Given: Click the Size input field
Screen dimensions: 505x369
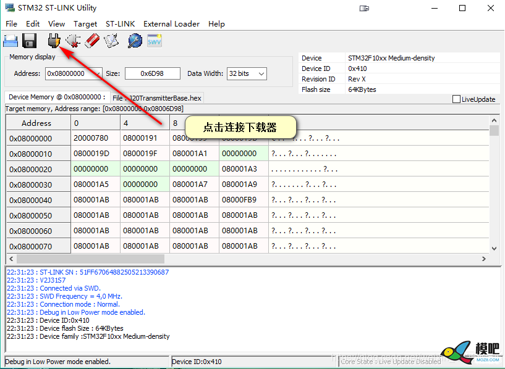Looking at the screenshot, I should coord(152,73).
